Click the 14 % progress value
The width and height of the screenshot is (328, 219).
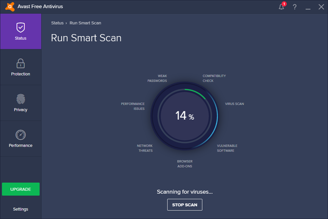[184, 116]
